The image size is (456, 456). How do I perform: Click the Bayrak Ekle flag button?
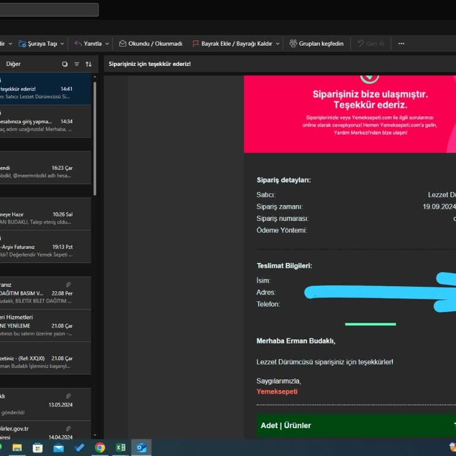click(232, 43)
